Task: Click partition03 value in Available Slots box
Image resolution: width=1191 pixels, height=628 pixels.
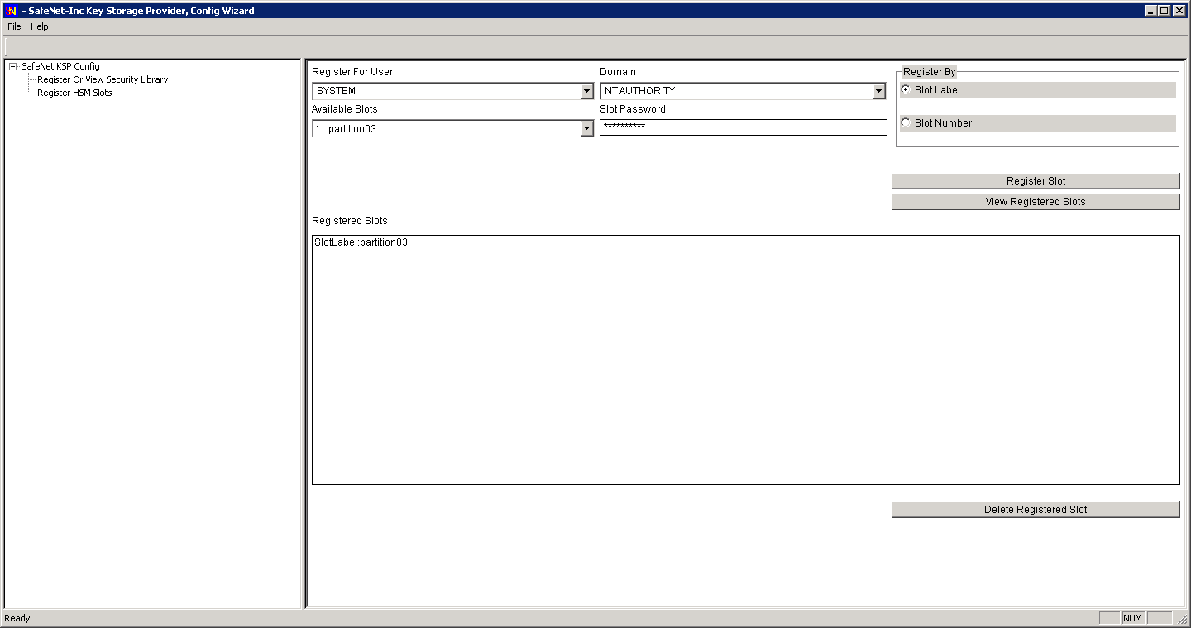Action: coord(352,128)
